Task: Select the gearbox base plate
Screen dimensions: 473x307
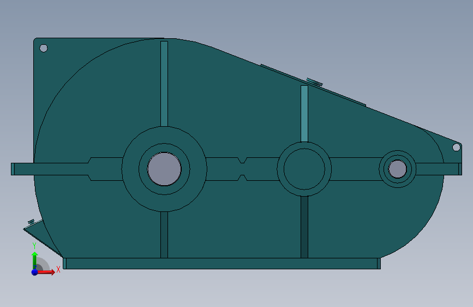Action: pos(221,263)
